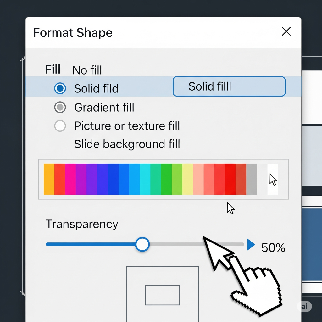Close the Format Shape dialog
The image size is (322, 322).
286,31
